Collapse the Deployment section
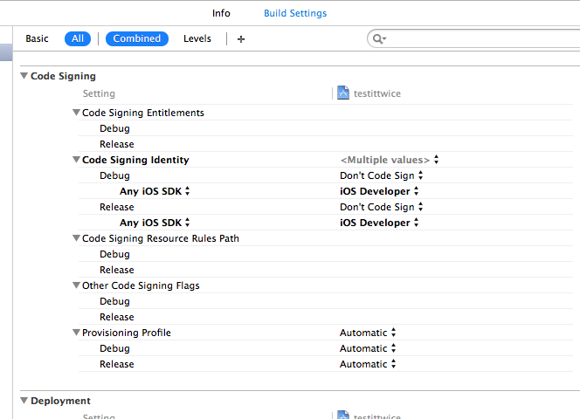This screenshot has width=580, height=419. pos(24,401)
